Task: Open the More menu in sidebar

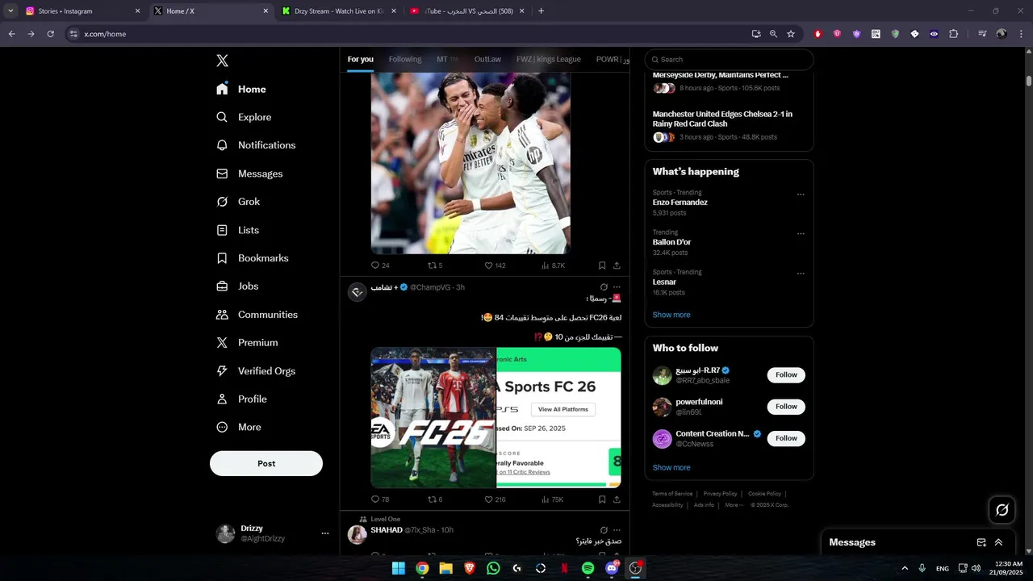Action: (x=239, y=428)
